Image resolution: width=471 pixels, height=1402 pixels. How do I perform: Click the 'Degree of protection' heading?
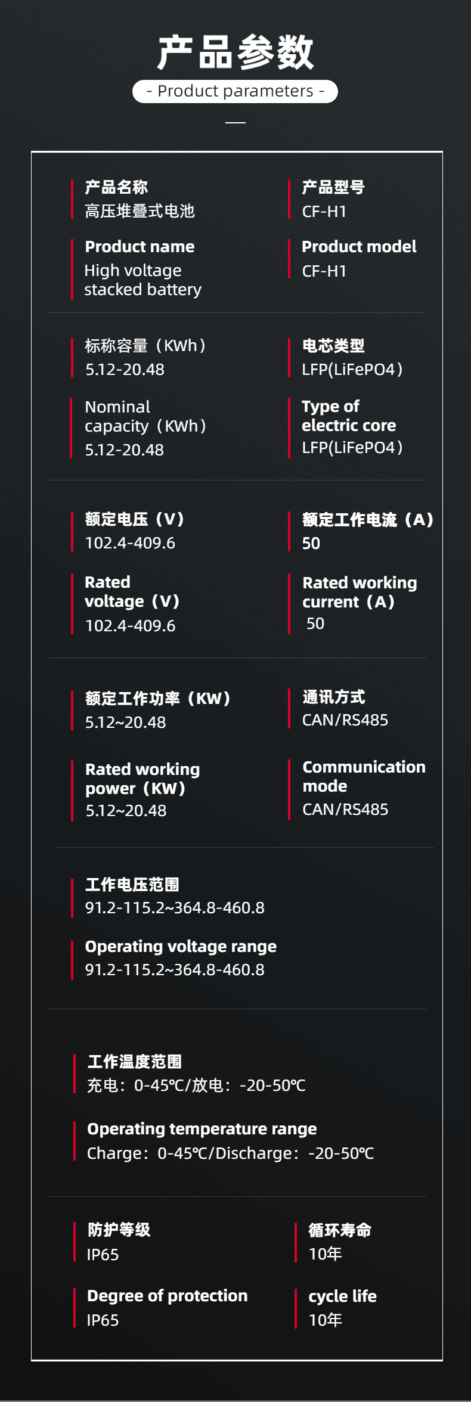167,1296
